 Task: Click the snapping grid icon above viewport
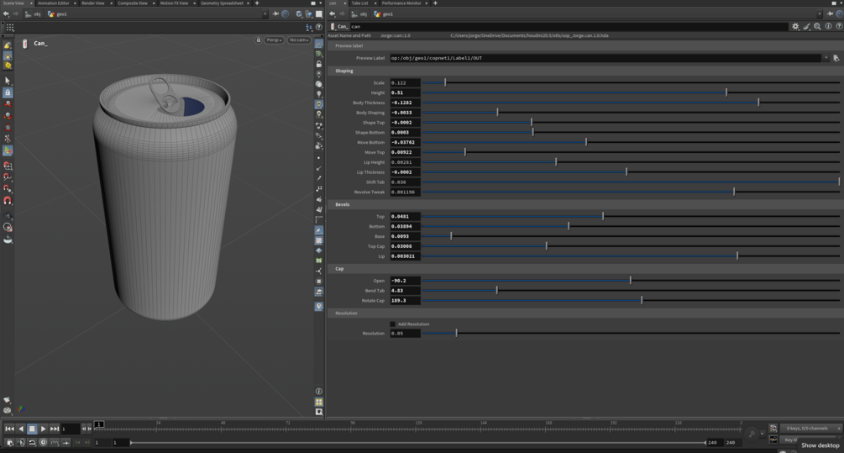9,27
